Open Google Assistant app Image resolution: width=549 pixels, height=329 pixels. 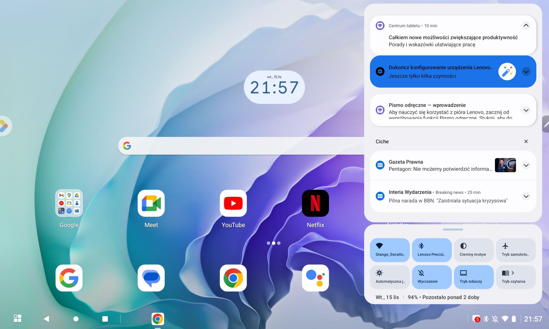coord(315,278)
